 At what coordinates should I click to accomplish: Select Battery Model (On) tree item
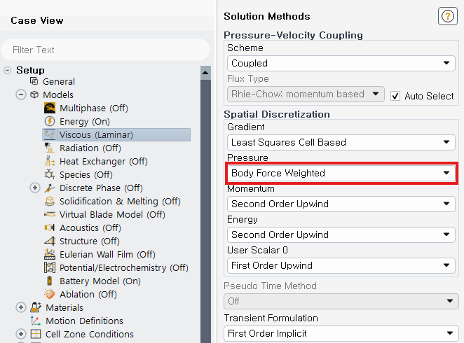[100, 281]
